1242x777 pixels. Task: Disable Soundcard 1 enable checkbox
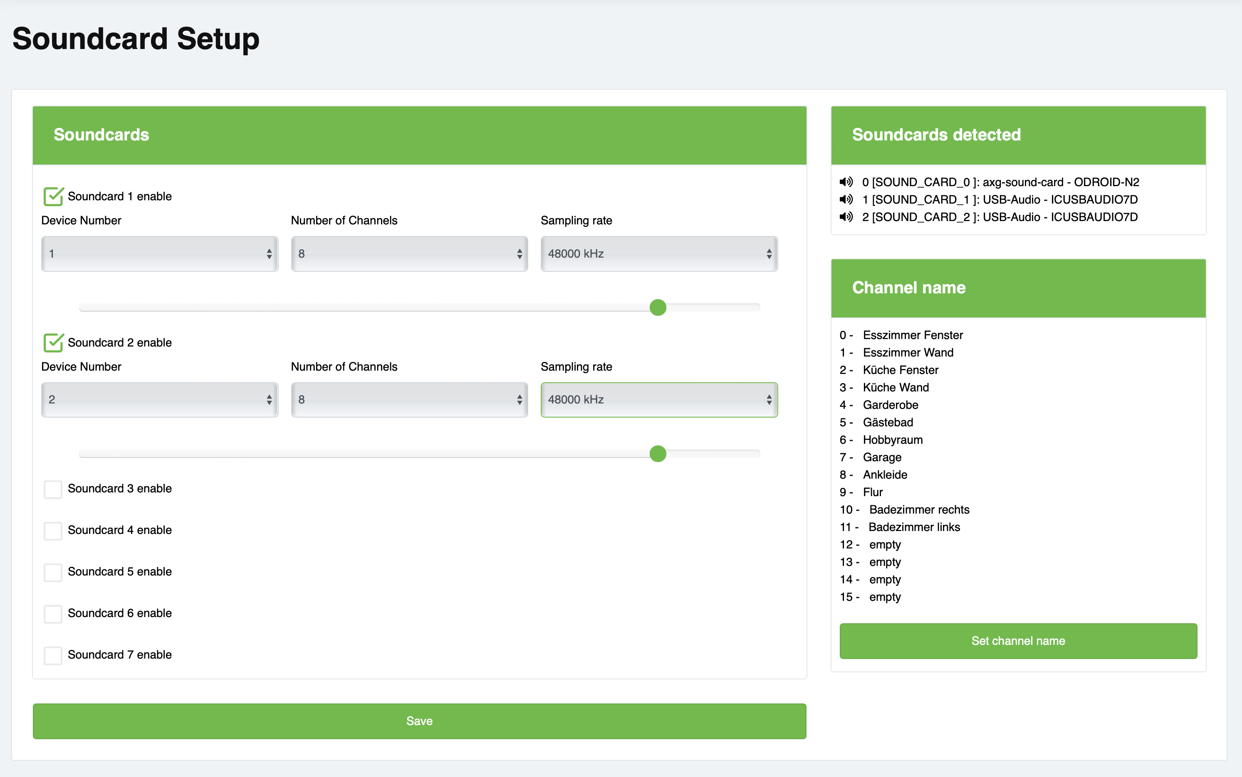(54, 196)
